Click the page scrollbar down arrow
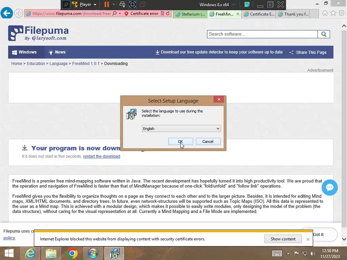 [x=344, y=239]
